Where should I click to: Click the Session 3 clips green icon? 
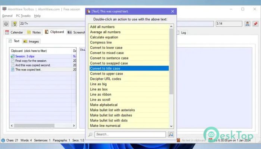point(12,56)
